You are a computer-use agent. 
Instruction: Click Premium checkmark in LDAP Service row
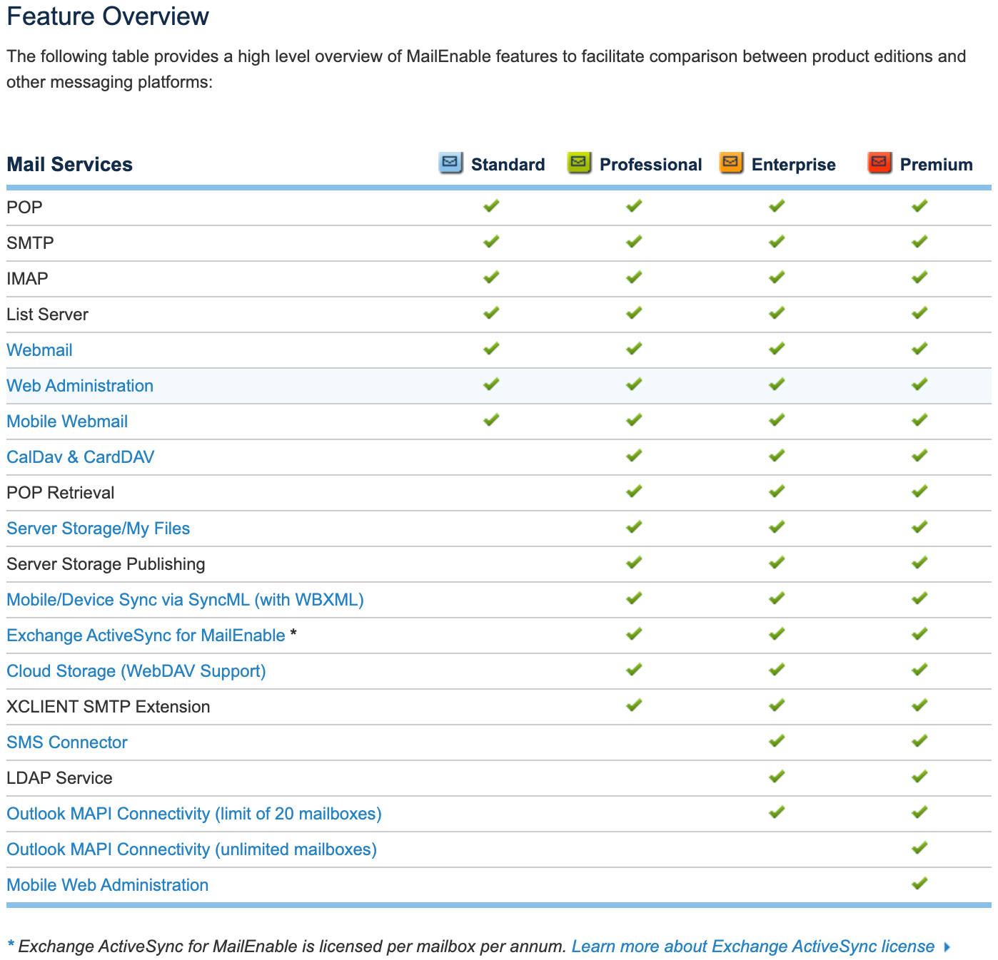point(919,777)
